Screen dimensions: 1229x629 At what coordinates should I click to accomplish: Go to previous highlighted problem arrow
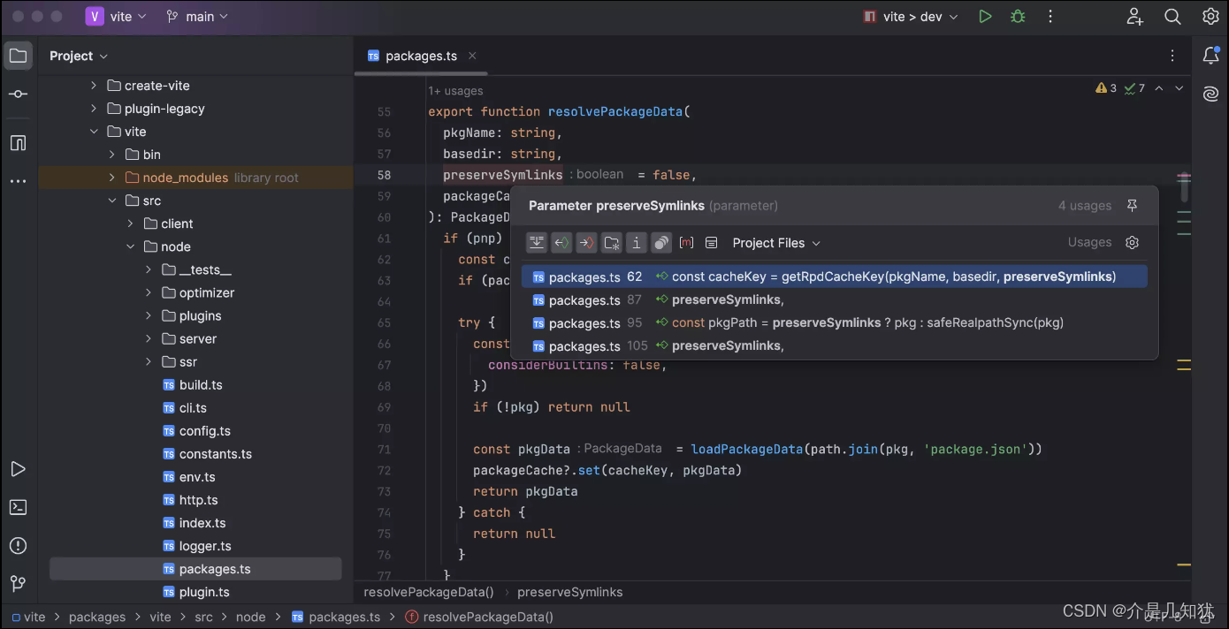click(x=1159, y=88)
